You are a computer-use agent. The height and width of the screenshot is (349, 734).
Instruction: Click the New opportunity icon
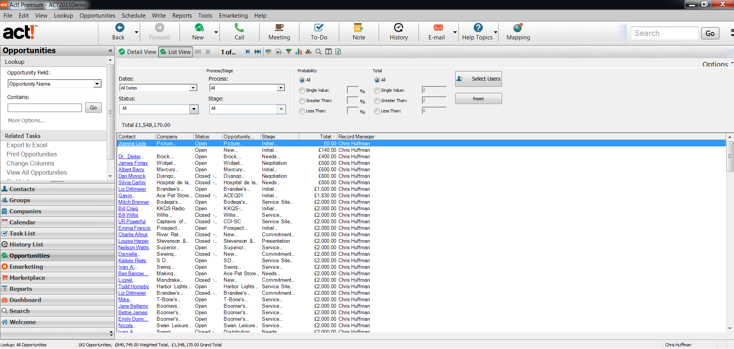[x=199, y=28]
